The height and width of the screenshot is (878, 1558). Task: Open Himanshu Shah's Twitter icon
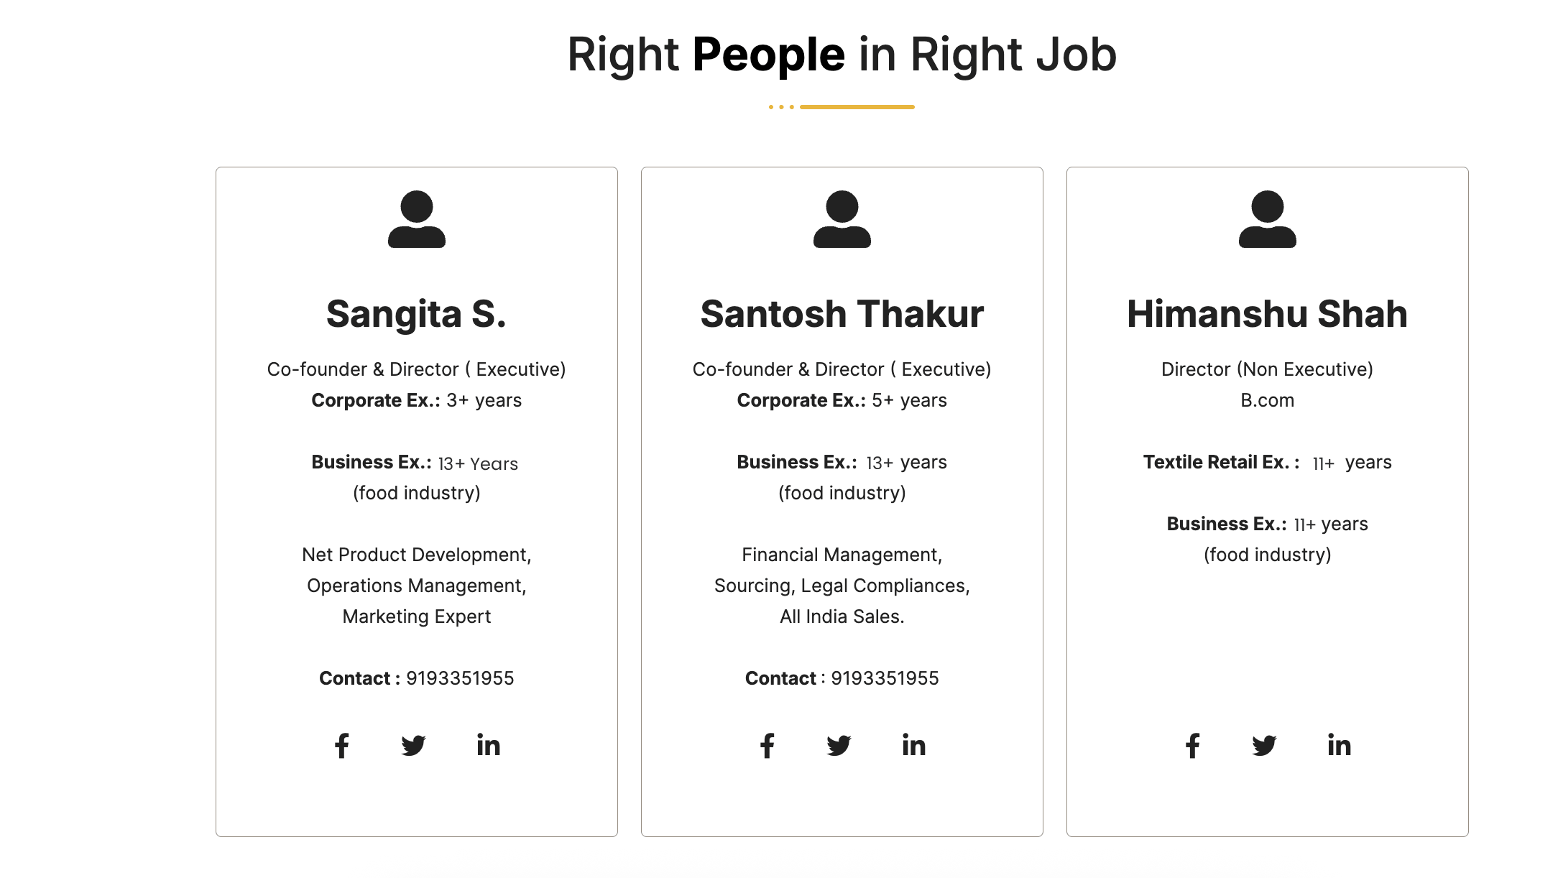(1264, 746)
